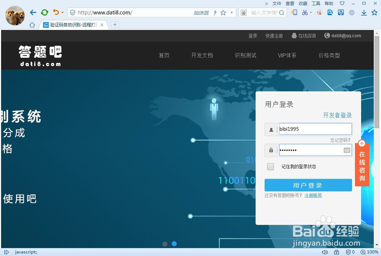
Task: Switch to 开发者登录 link
Action: tap(338, 115)
